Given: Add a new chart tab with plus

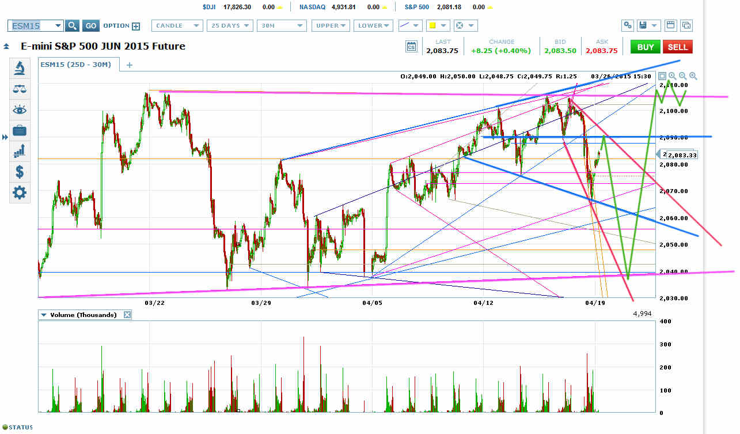Looking at the screenshot, I should (x=129, y=65).
